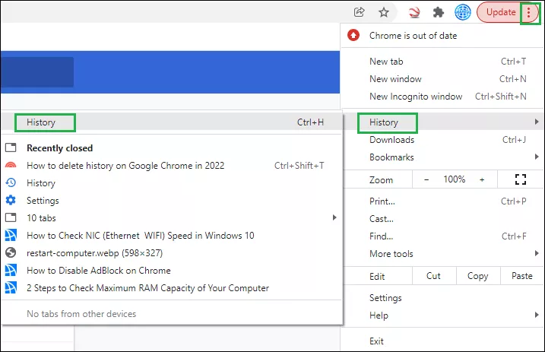Viewport: 545px width, 352px height.
Task: Bookmark this page with the star icon
Action: (x=384, y=12)
